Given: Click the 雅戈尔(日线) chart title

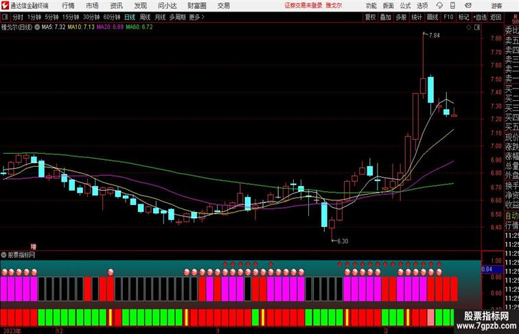Looking at the screenshot, I should tap(17, 27).
